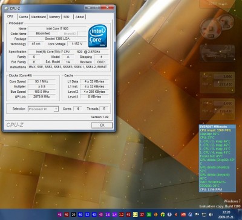242x220 pixels.
Task: Click the Specification field text
Action: click(69, 52)
